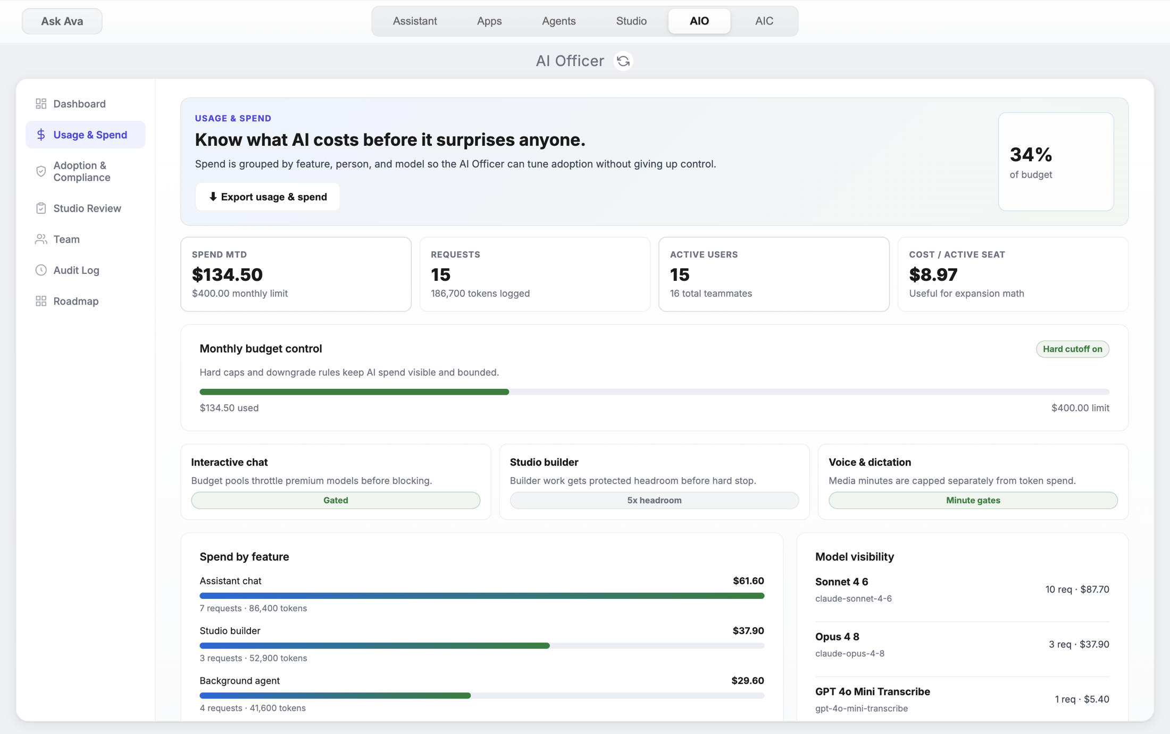Click '1 req · $5.40' value

point(1082,699)
